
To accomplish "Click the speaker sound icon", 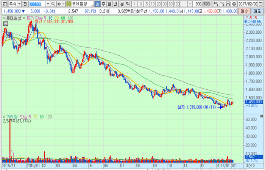I will coord(59,4).
